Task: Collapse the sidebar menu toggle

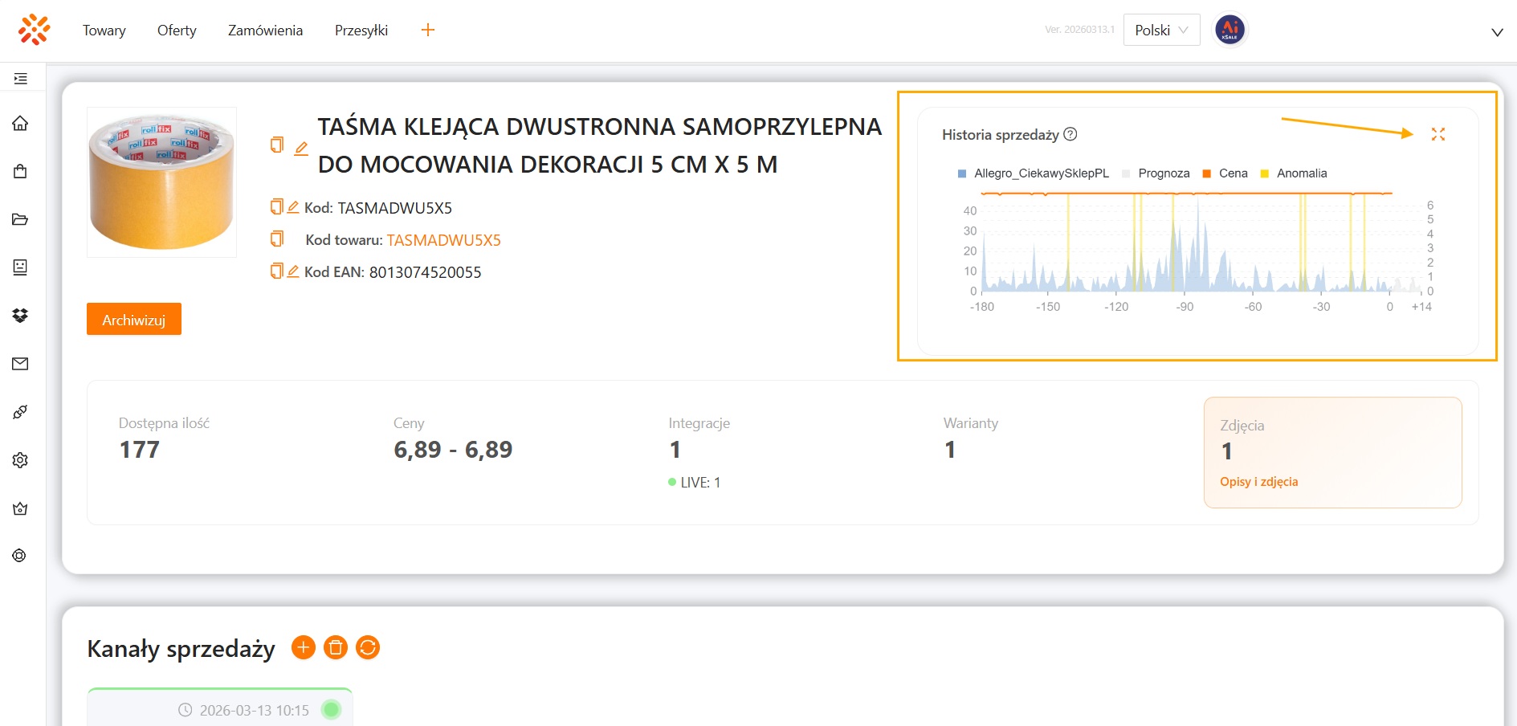Action: pyautogui.click(x=20, y=79)
